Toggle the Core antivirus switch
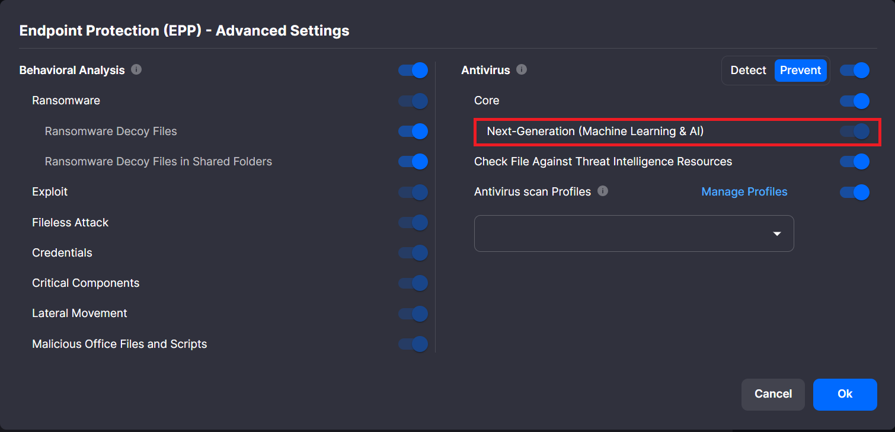Image resolution: width=895 pixels, height=432 pixels. 855,101
